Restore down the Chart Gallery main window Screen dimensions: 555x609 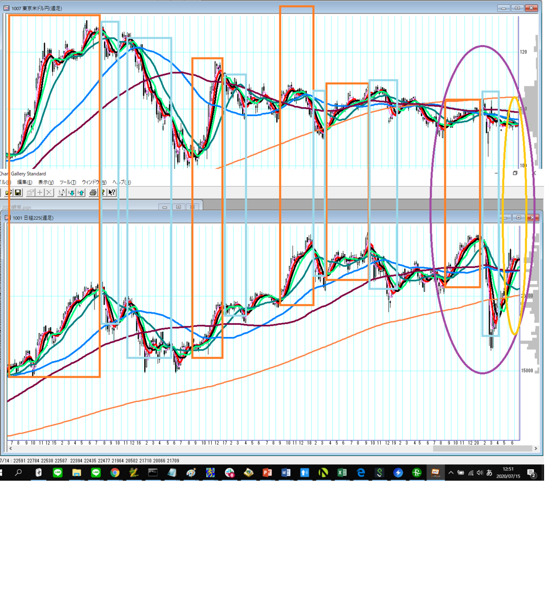(x=515, y=174)
